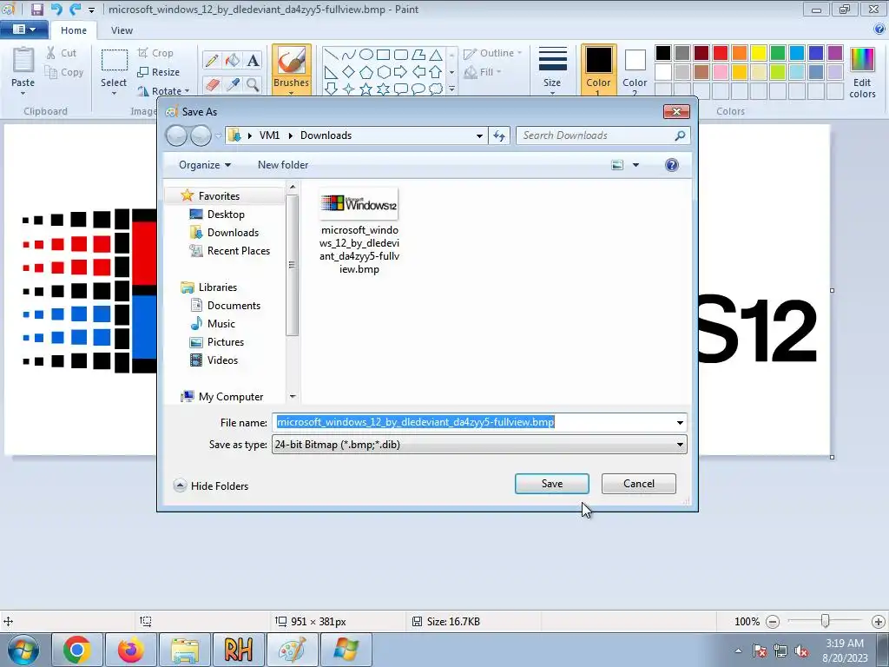This screenshot has height=667, width=889.
Task: Switch to the View ribbon tab
Action: (122, 30)
